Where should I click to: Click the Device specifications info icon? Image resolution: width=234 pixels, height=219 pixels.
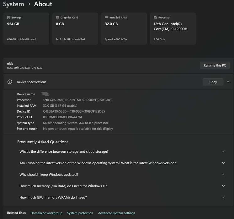click(10, 82)
